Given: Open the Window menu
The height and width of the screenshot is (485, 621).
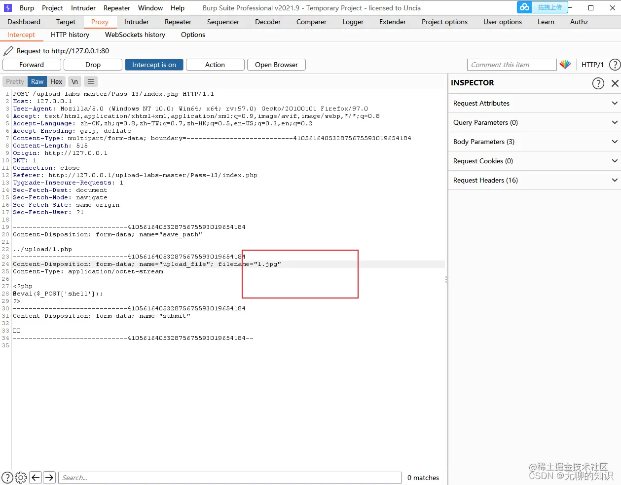Looking at the screenshot, I should (150, 8).
